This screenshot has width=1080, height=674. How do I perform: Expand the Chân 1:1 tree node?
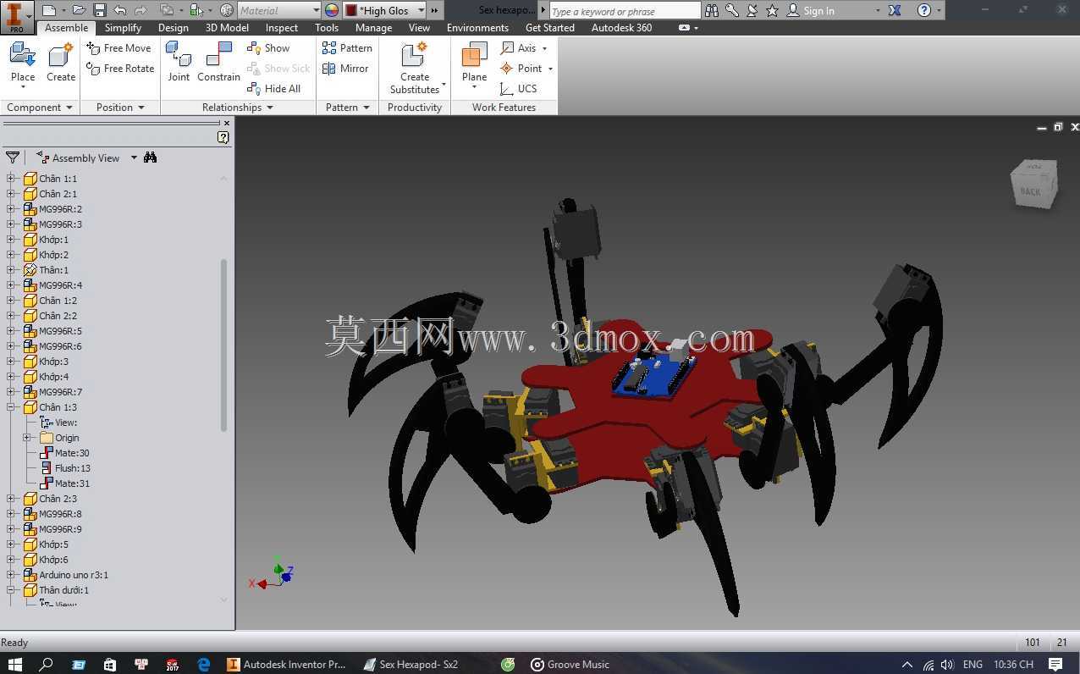pos(11,179)
